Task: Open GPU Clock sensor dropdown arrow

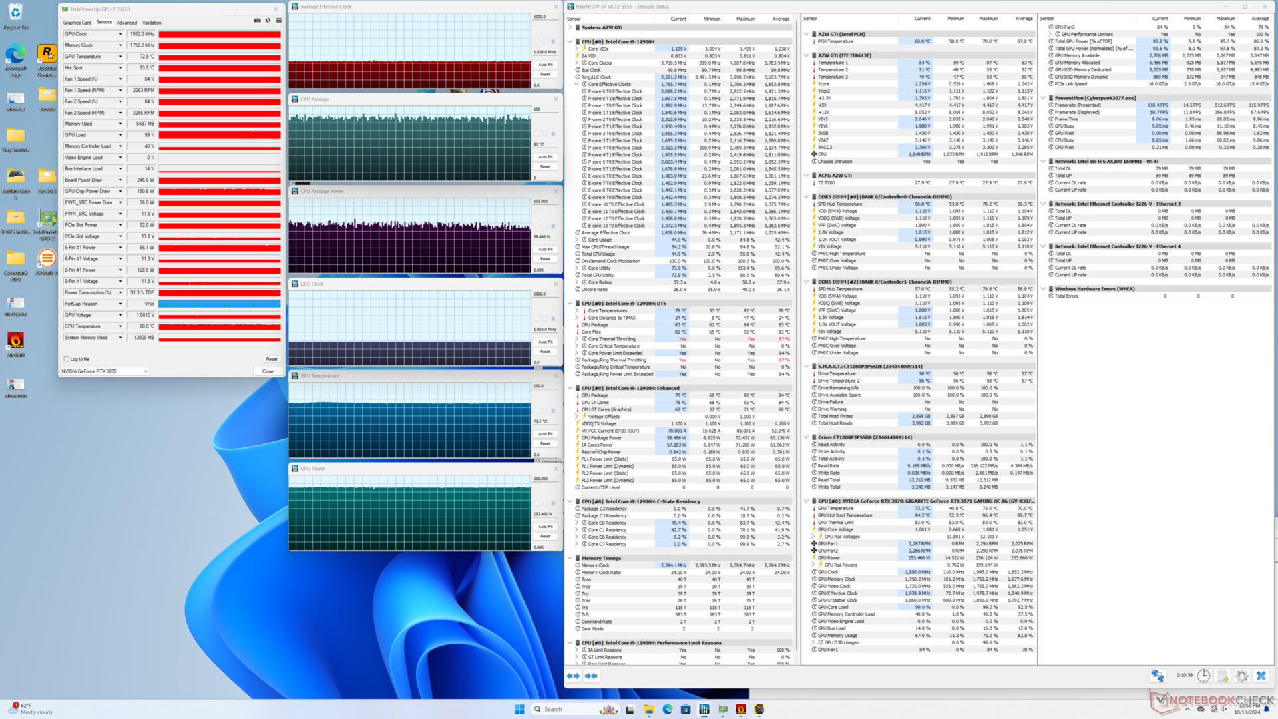Action: 120,34
